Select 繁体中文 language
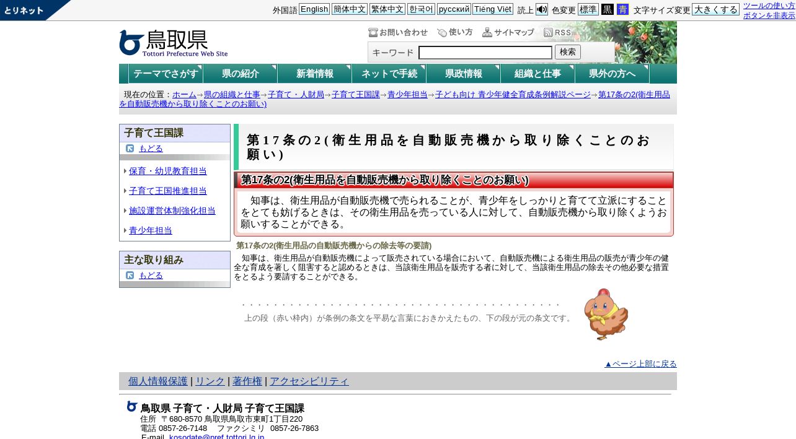 click(x=387, y=9)
